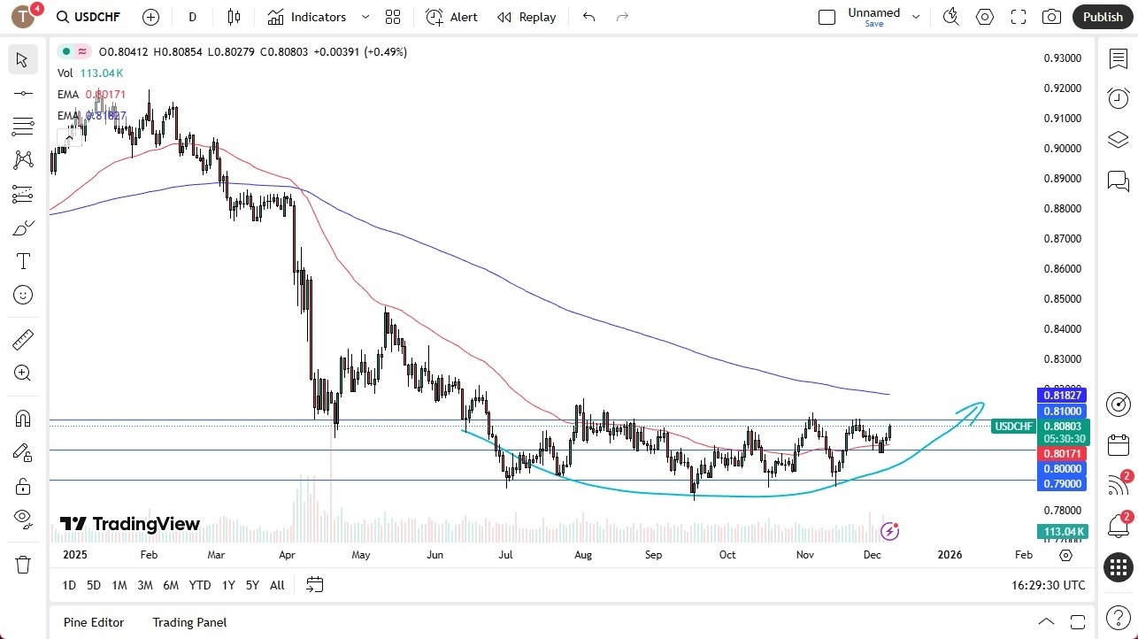Enable stay in drawing mode

pos(22,451)
